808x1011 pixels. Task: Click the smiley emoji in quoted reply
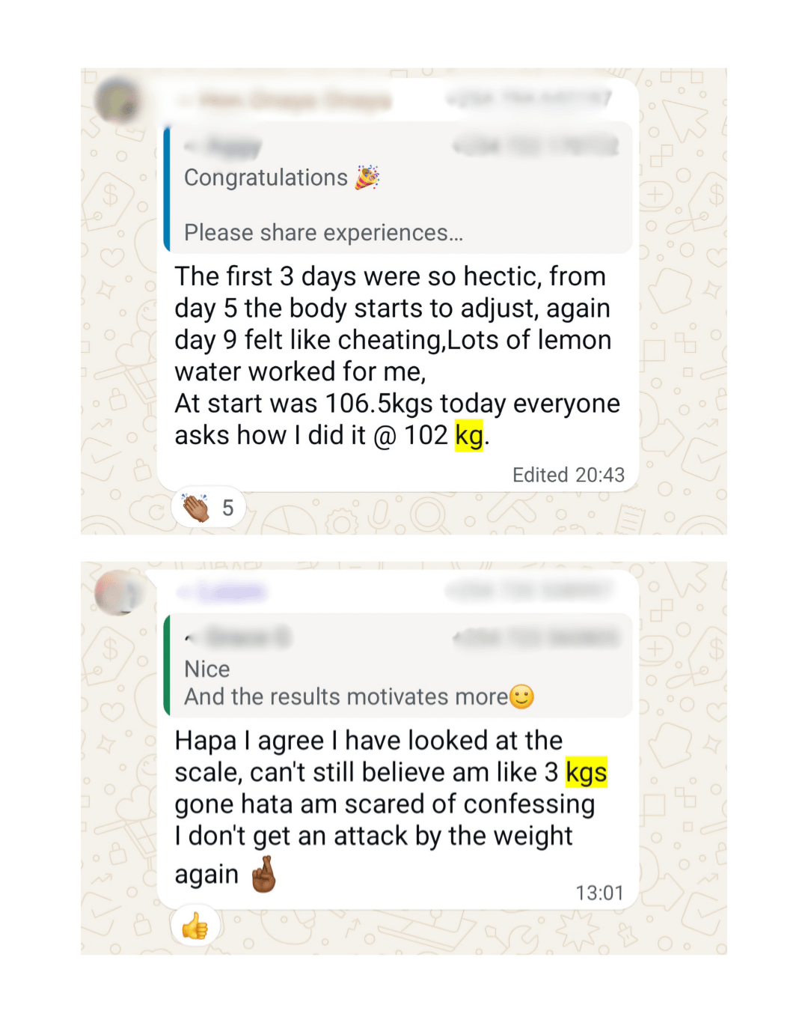(521, 697)
